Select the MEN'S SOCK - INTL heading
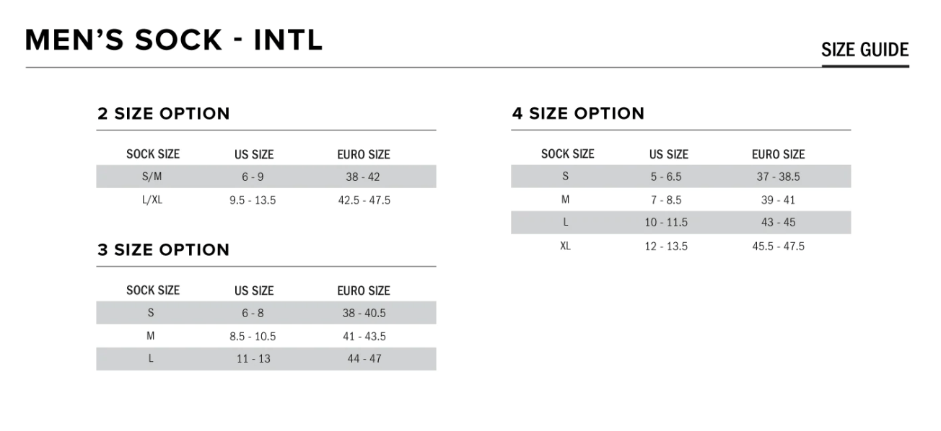This screenshot has width=941, height=431. point(174,40)
